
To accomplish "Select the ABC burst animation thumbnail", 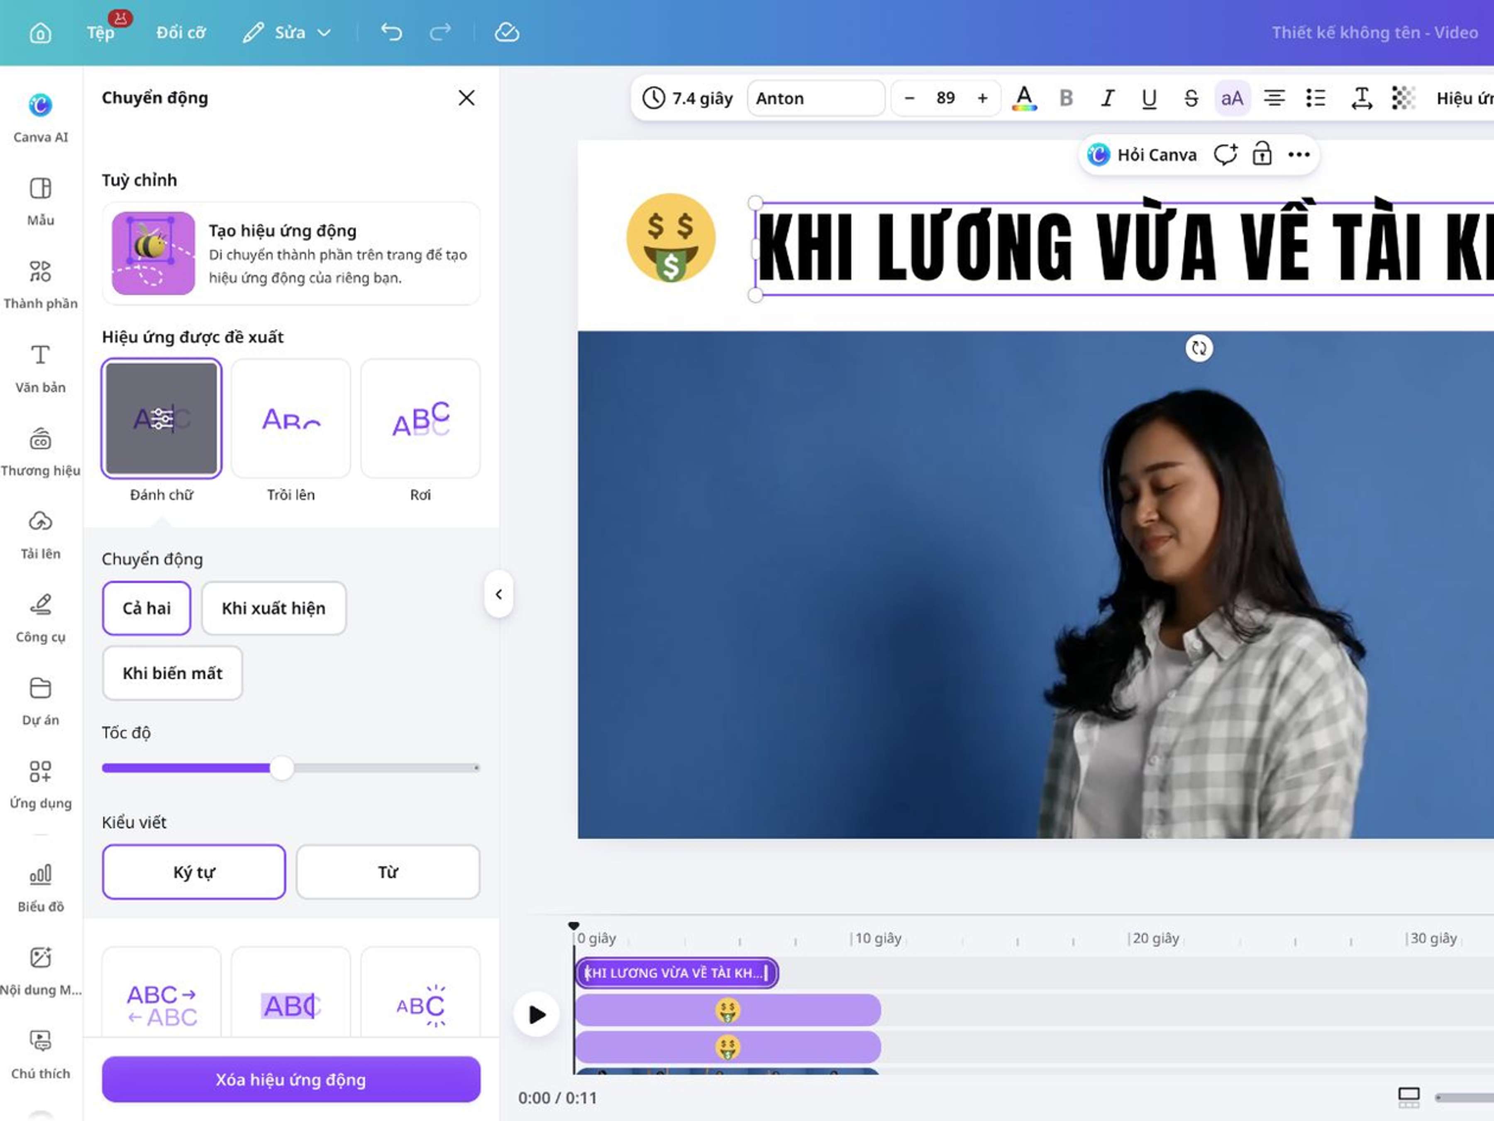I will pyautogui.click(x=420, y=993).
